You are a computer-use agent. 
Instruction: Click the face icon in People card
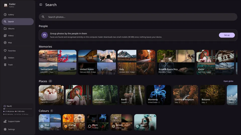coord(44,35)
